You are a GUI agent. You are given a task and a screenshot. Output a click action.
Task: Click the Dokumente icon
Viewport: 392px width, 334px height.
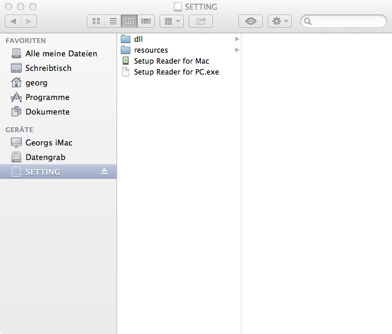click(x=16, y=112)
